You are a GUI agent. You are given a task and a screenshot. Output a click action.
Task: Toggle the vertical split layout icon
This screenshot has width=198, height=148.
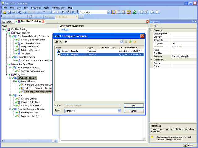[x=123, y=12]
